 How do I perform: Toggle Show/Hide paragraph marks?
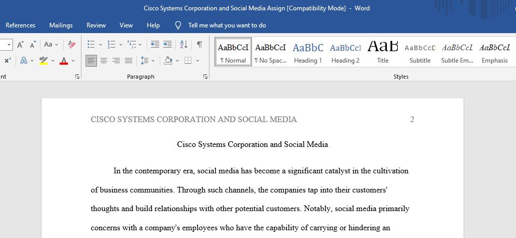[200, 44]
